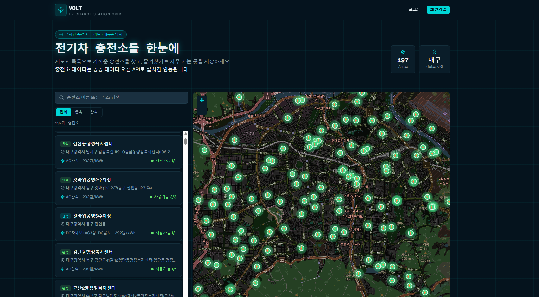Open the 검단동행정복지센터 station card
Screen dimensions: 539x297
pyautogui.click(x=118, y=260)
